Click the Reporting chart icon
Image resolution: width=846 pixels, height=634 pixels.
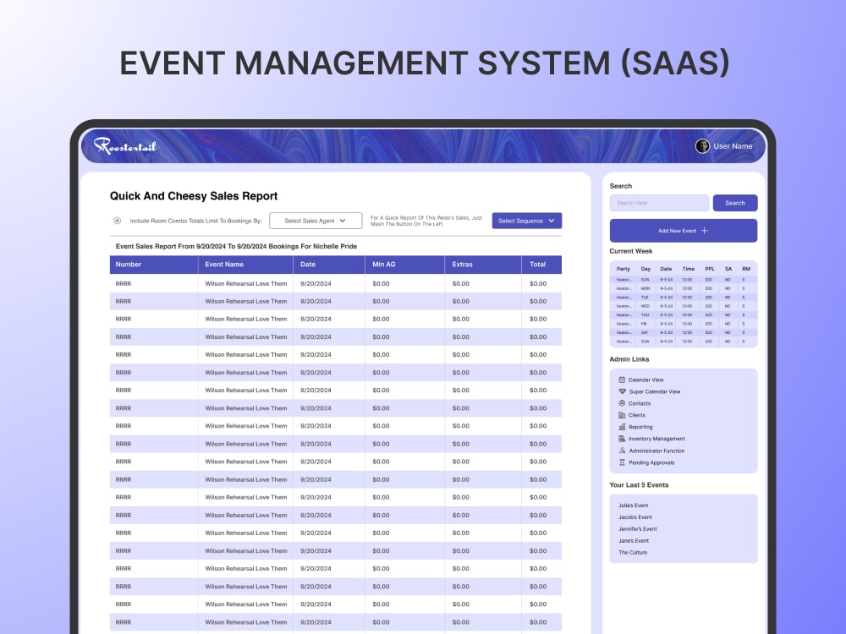pyautogui.click(x=622, y=426)
